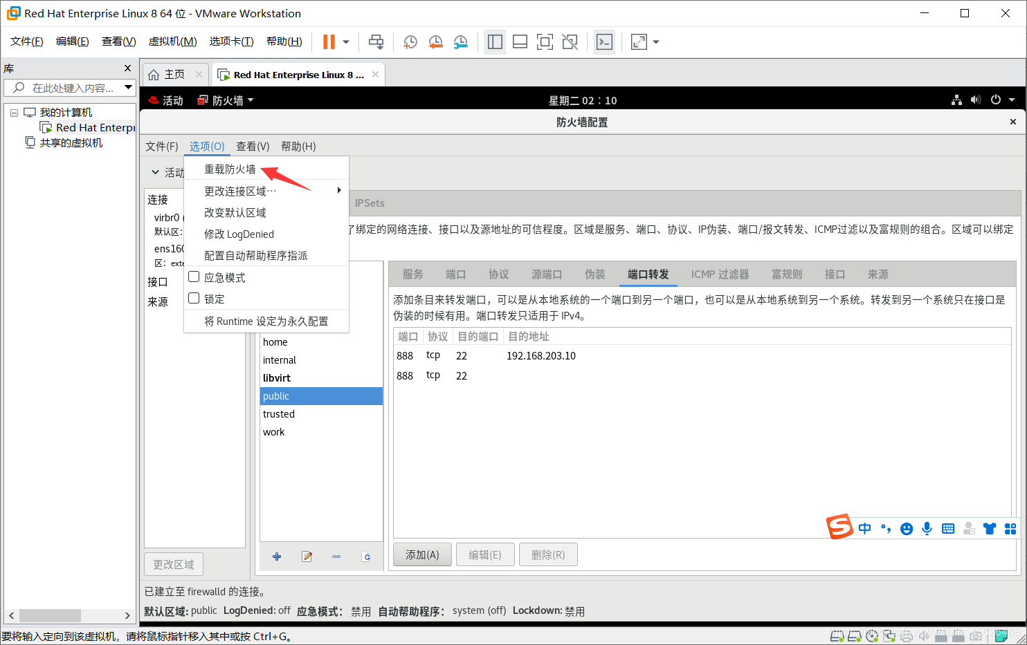1027x645 pixels.
Task: Select Red Hat Enterprise VM in library tree
Action: click(89, 127)
